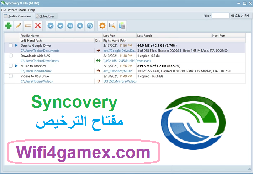Select the Docs to Google Drive profile name
253x174 pixels.
(x=36, y=46)
